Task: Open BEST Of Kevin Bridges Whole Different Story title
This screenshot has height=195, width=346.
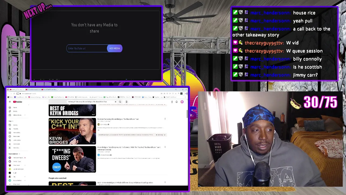Action: point(125,183)
